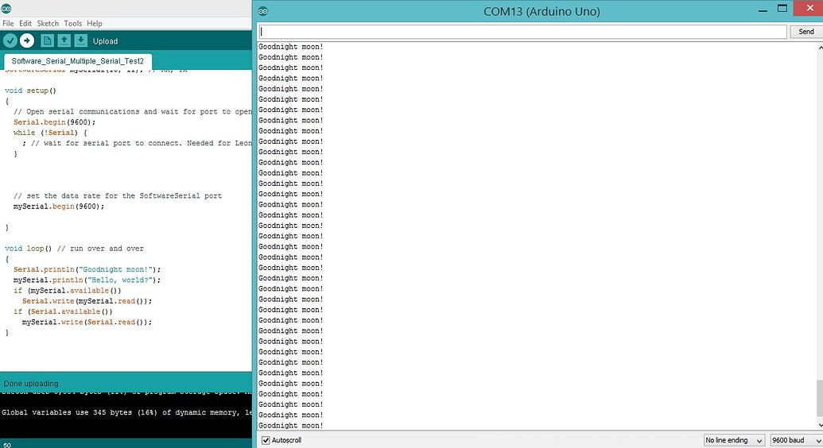Image resolution: width=823 pixels, height=448 pixels.
Task: Open a sketch with the Open icon
Action: 64,41
